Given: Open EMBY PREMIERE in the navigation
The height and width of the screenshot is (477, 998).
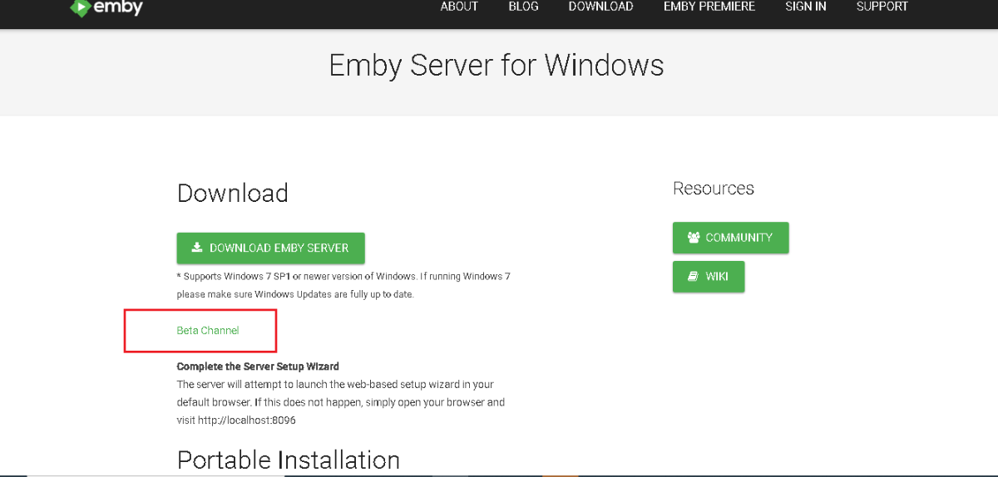Looking at the screenshot, I should coord(709,7).
